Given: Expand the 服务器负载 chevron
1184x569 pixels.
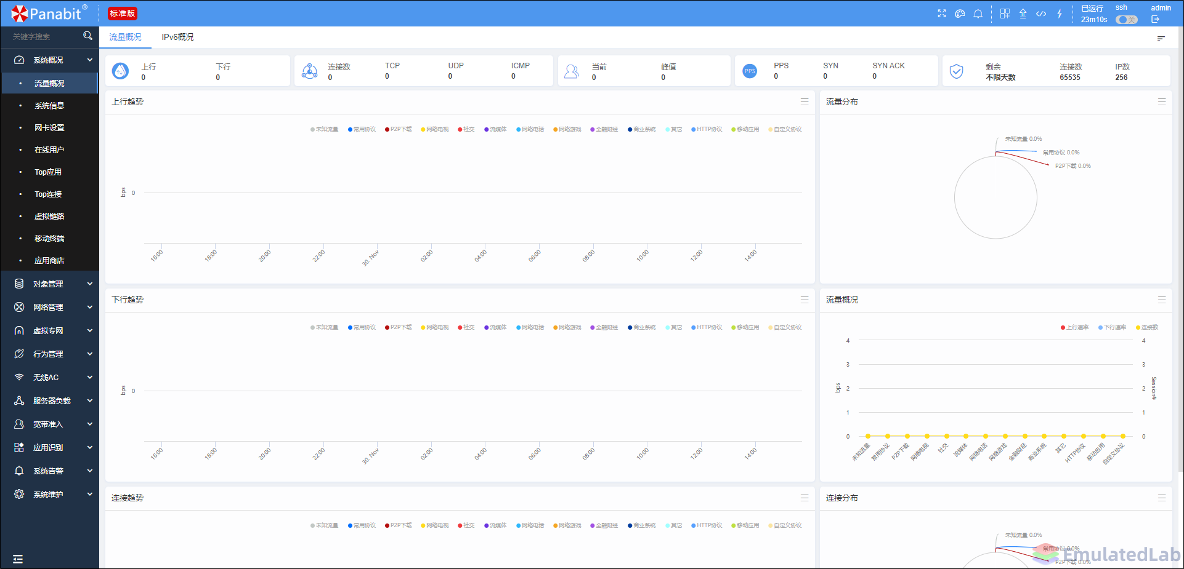Looking at the screenshot, I should tap(90, 400).
